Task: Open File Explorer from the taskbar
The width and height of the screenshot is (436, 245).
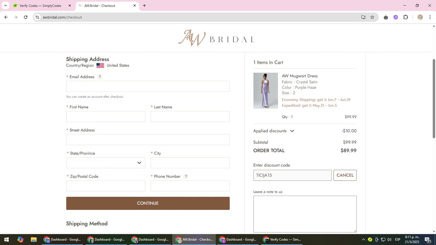Action: click(x=34, y=239)
